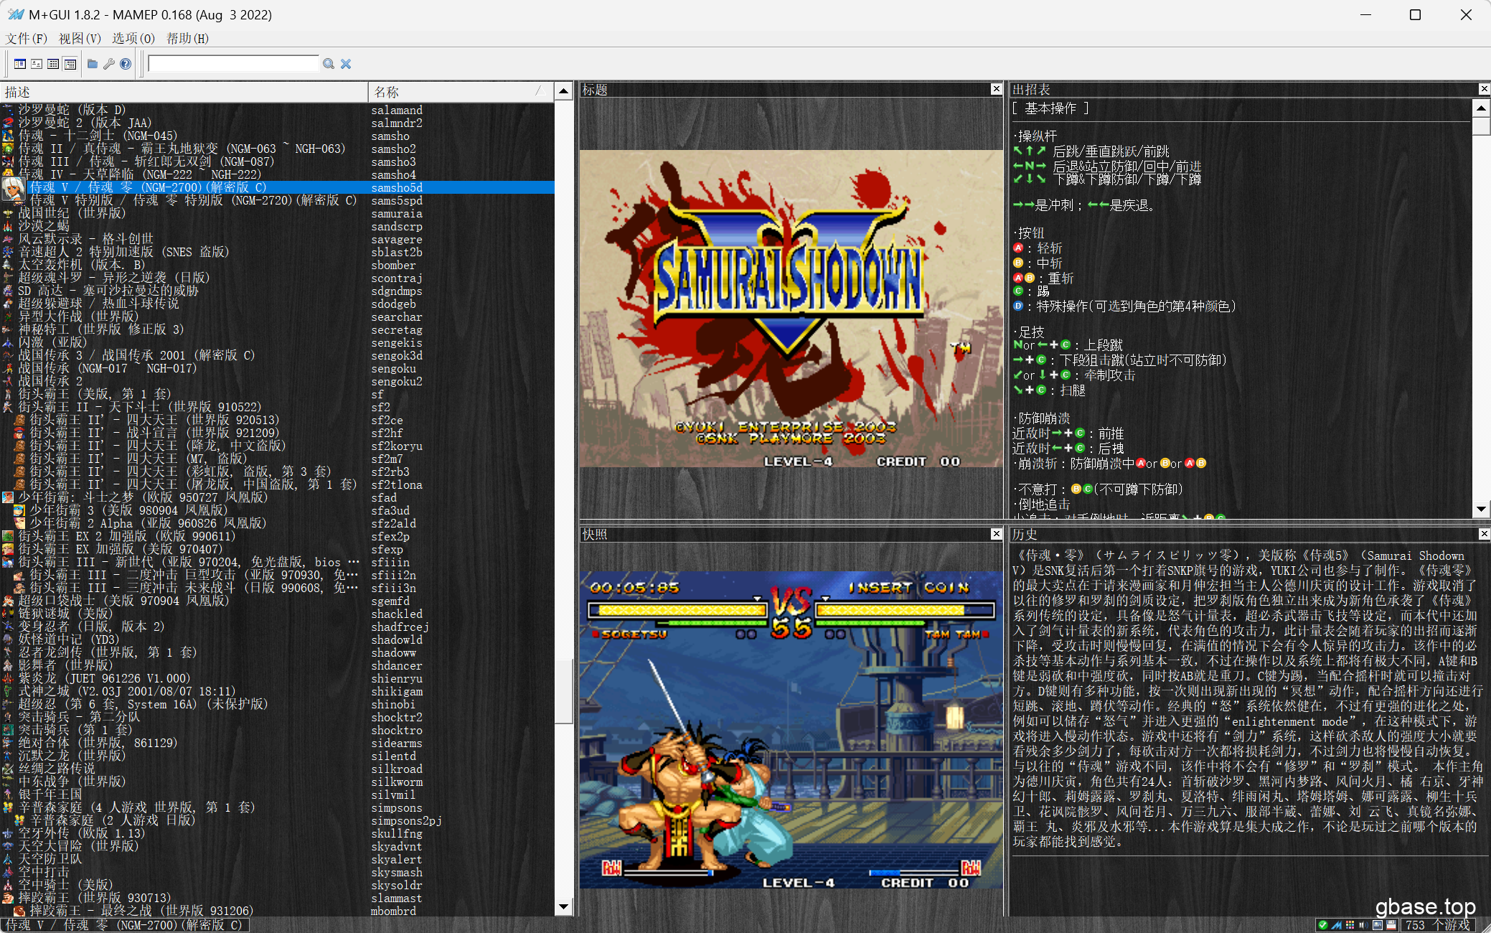
Task: Click the game list scroll down arrow
Action: pos(564,906)
